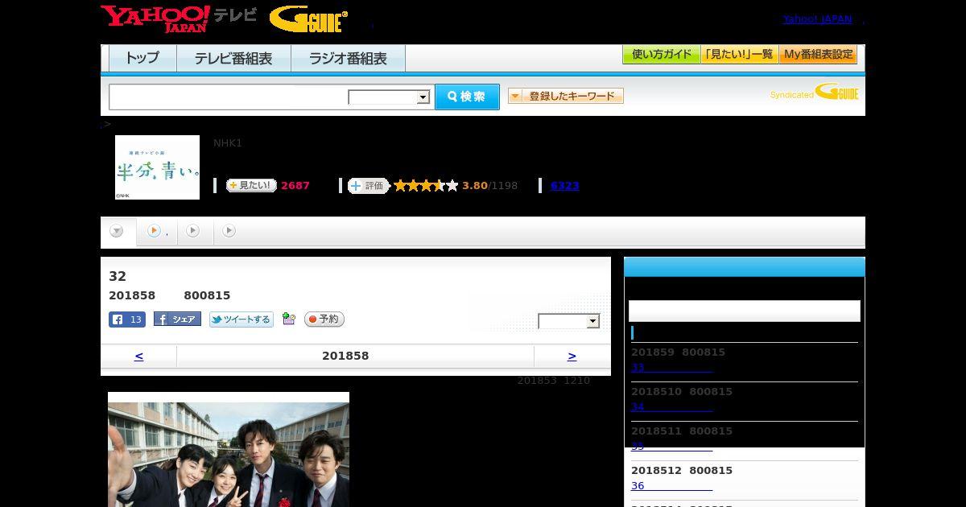The image size is (966, 507).
Task: Open the 「見たい!」一覧 button
Action: (739, 55)
